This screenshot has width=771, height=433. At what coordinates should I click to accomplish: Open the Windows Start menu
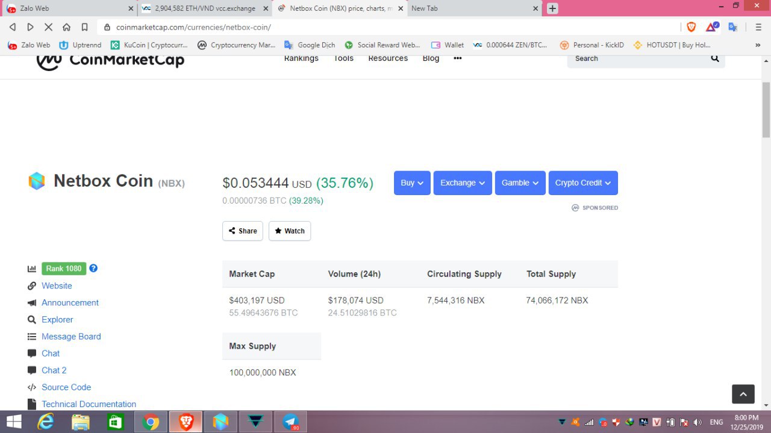pyautogui.click(x=14, y=422)
